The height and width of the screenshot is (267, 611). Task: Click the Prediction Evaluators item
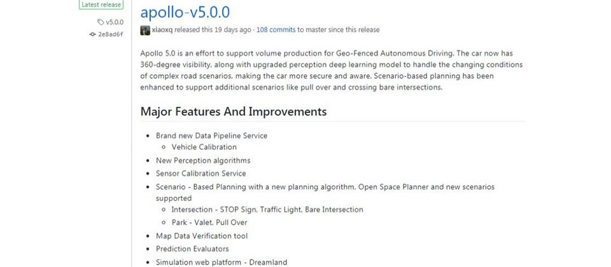point(192,249)
